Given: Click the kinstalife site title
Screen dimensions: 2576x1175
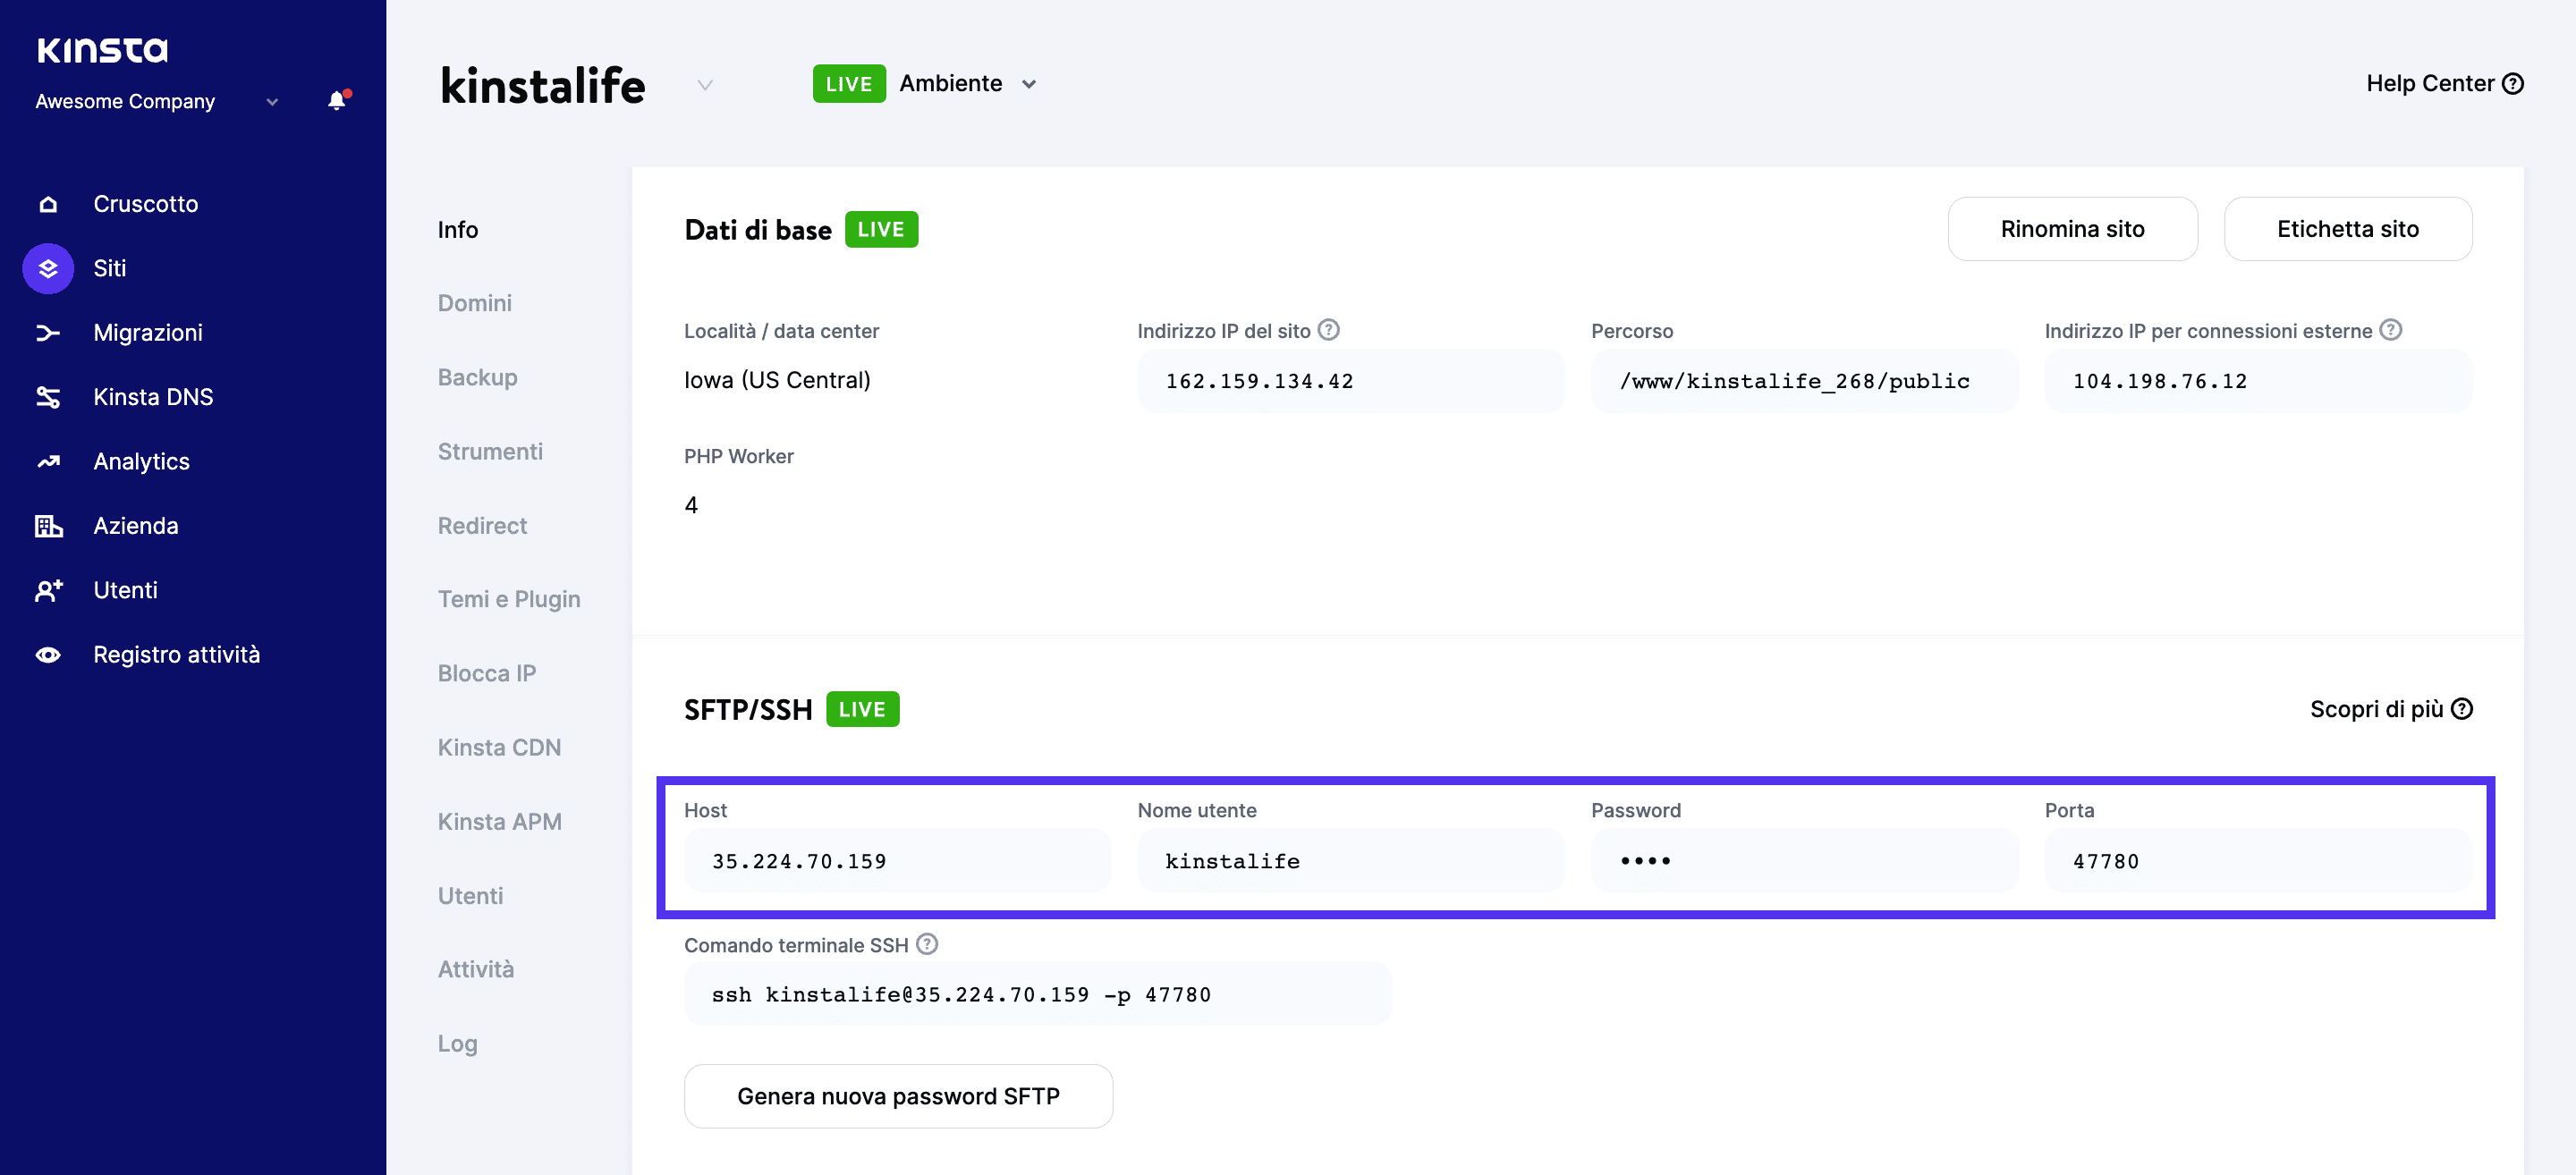Looking at the screenshot, I should [x=543, y=85].
